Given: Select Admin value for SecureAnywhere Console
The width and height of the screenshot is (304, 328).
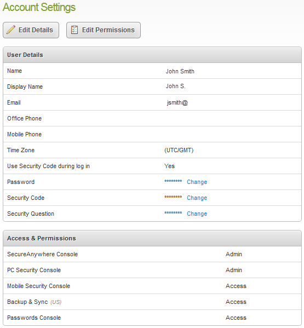Looking at the screenshot, I should point(234,255).
